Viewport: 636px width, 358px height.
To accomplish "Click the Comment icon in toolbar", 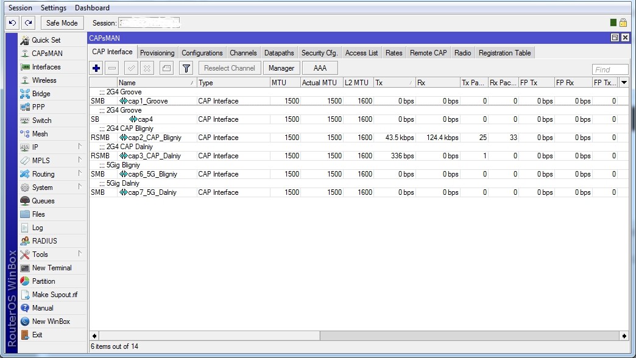I will coord(166,68).
